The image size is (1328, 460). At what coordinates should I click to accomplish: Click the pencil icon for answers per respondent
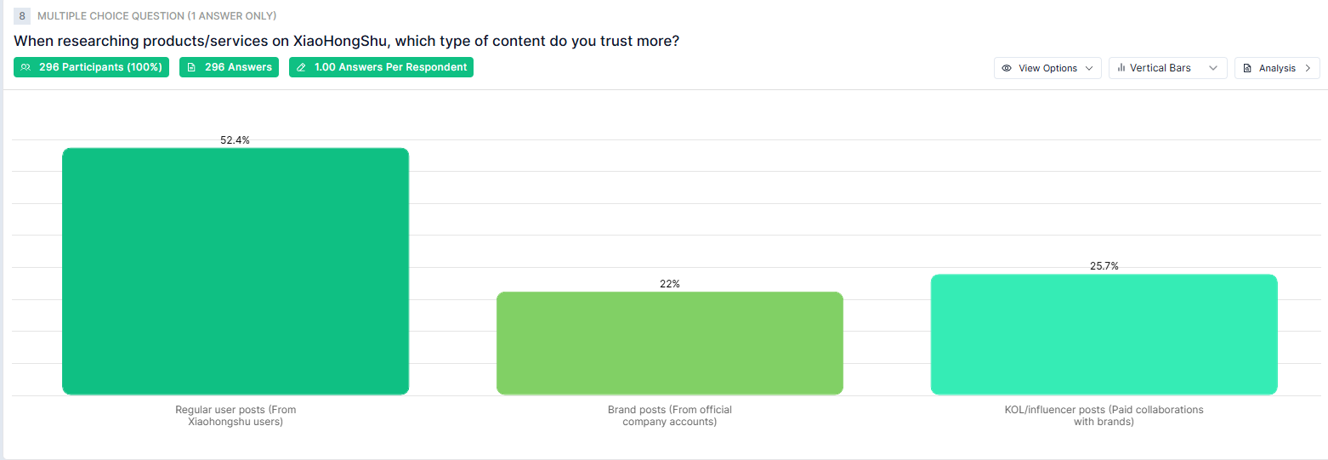[301, 67]
